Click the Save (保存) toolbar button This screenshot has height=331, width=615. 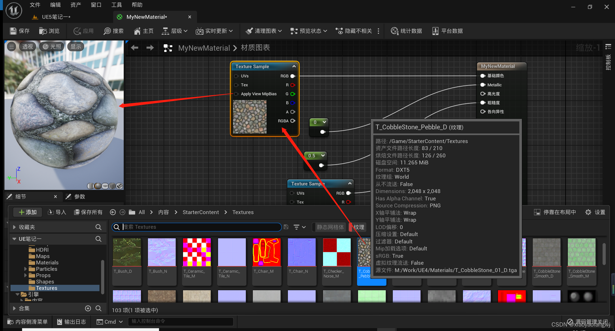(20, 31)
